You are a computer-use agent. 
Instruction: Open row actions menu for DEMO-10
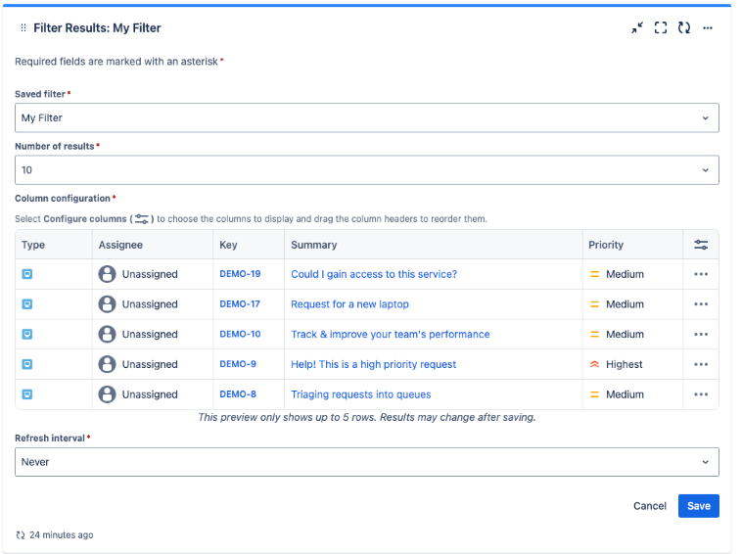pos(701,334)
